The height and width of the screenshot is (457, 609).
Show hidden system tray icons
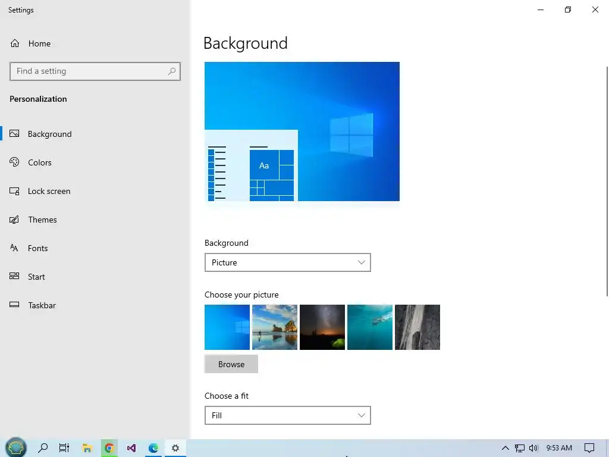505,448
